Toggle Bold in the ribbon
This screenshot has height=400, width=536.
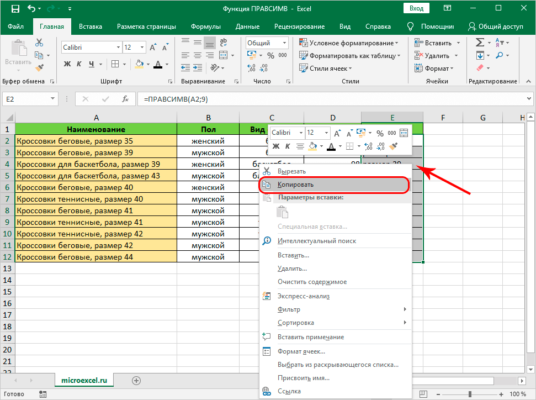point(67,64)
